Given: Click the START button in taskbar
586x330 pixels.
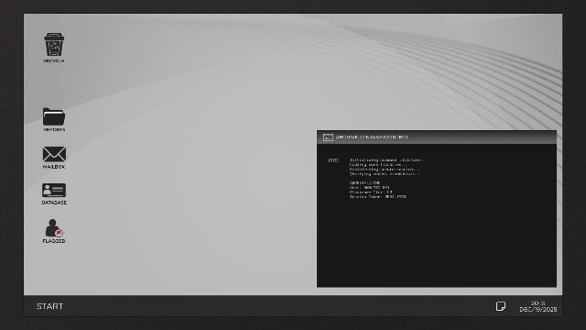Looking at the screenshot, I should coord(49,306).
